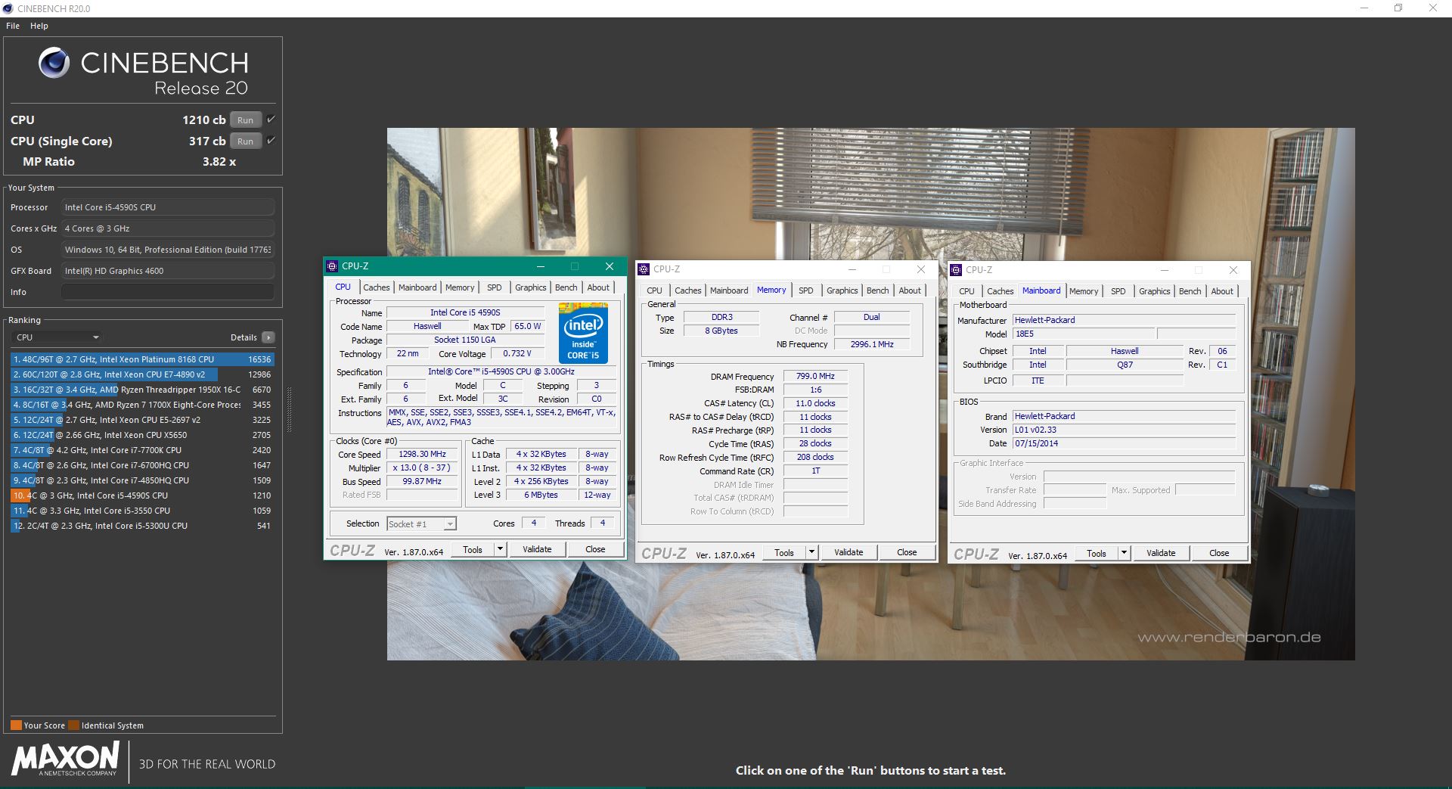The height and width of the screenshot is (789, 1452).
Task: Click Validate in the Mainboard window
Action: click(1161, 553)
